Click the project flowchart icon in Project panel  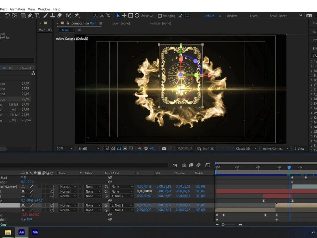point(33,73)
